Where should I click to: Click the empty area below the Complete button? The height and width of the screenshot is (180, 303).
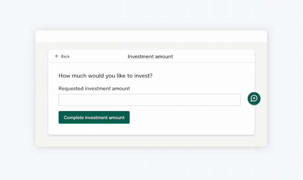click(150, 129)
